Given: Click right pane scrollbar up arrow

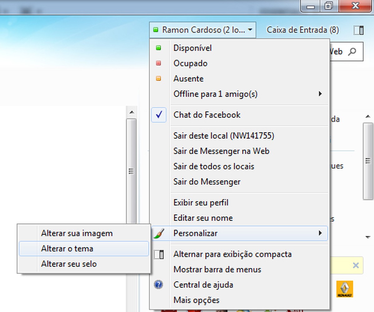Looking at the screenshot, I should pos(368,117).
